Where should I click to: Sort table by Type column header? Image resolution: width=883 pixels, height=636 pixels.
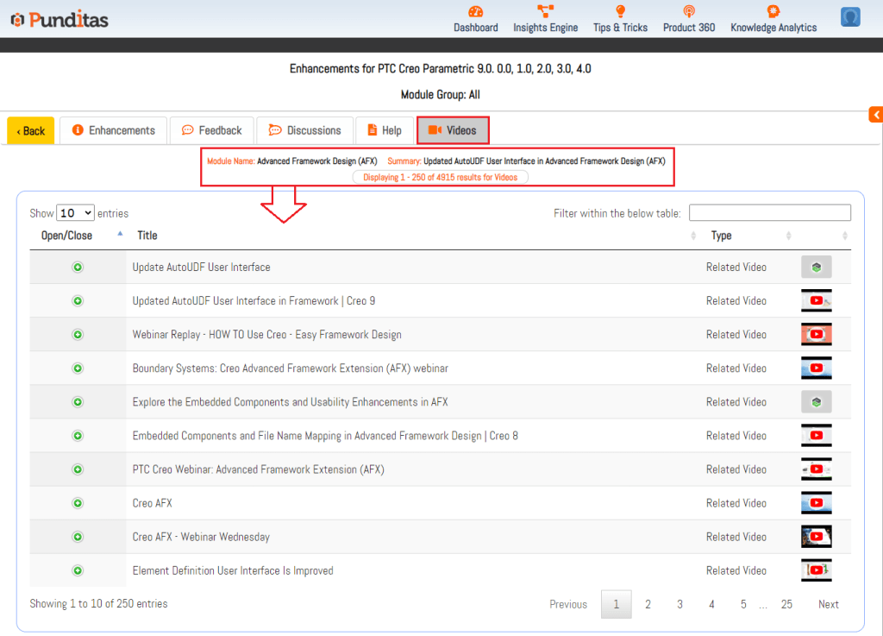[x=721, y=236]
